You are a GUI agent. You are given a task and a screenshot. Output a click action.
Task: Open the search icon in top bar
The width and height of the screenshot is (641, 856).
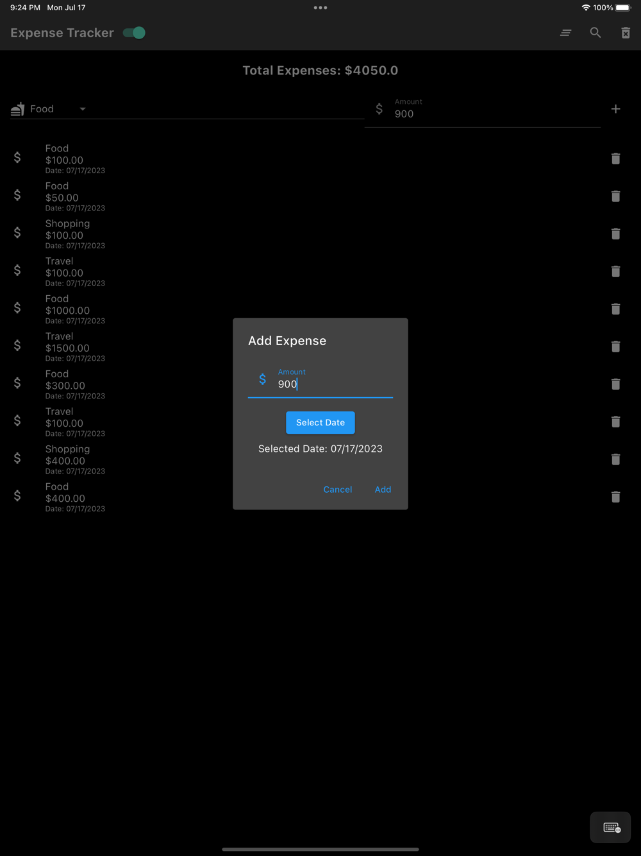595,33
